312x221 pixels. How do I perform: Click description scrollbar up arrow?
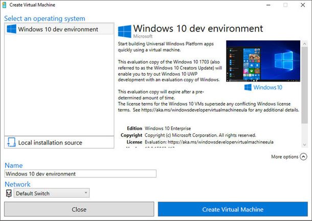click(304, 44)
